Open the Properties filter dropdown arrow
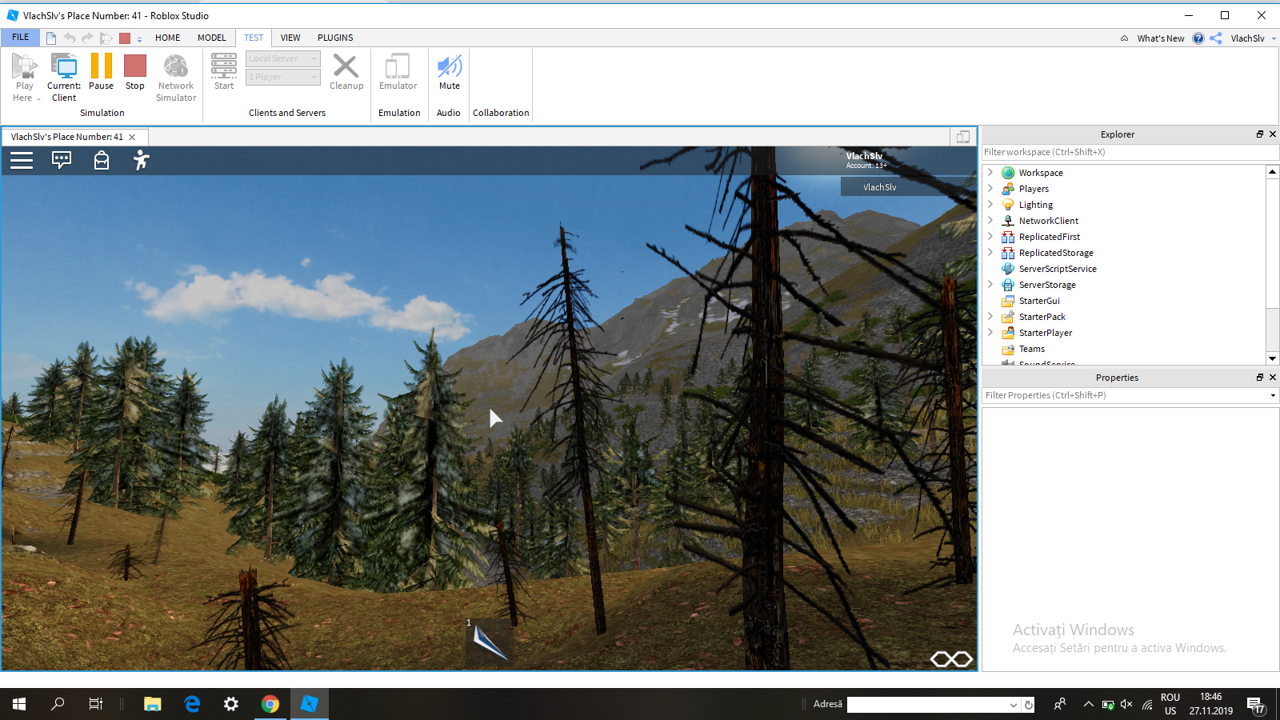 pos(1273,395)
